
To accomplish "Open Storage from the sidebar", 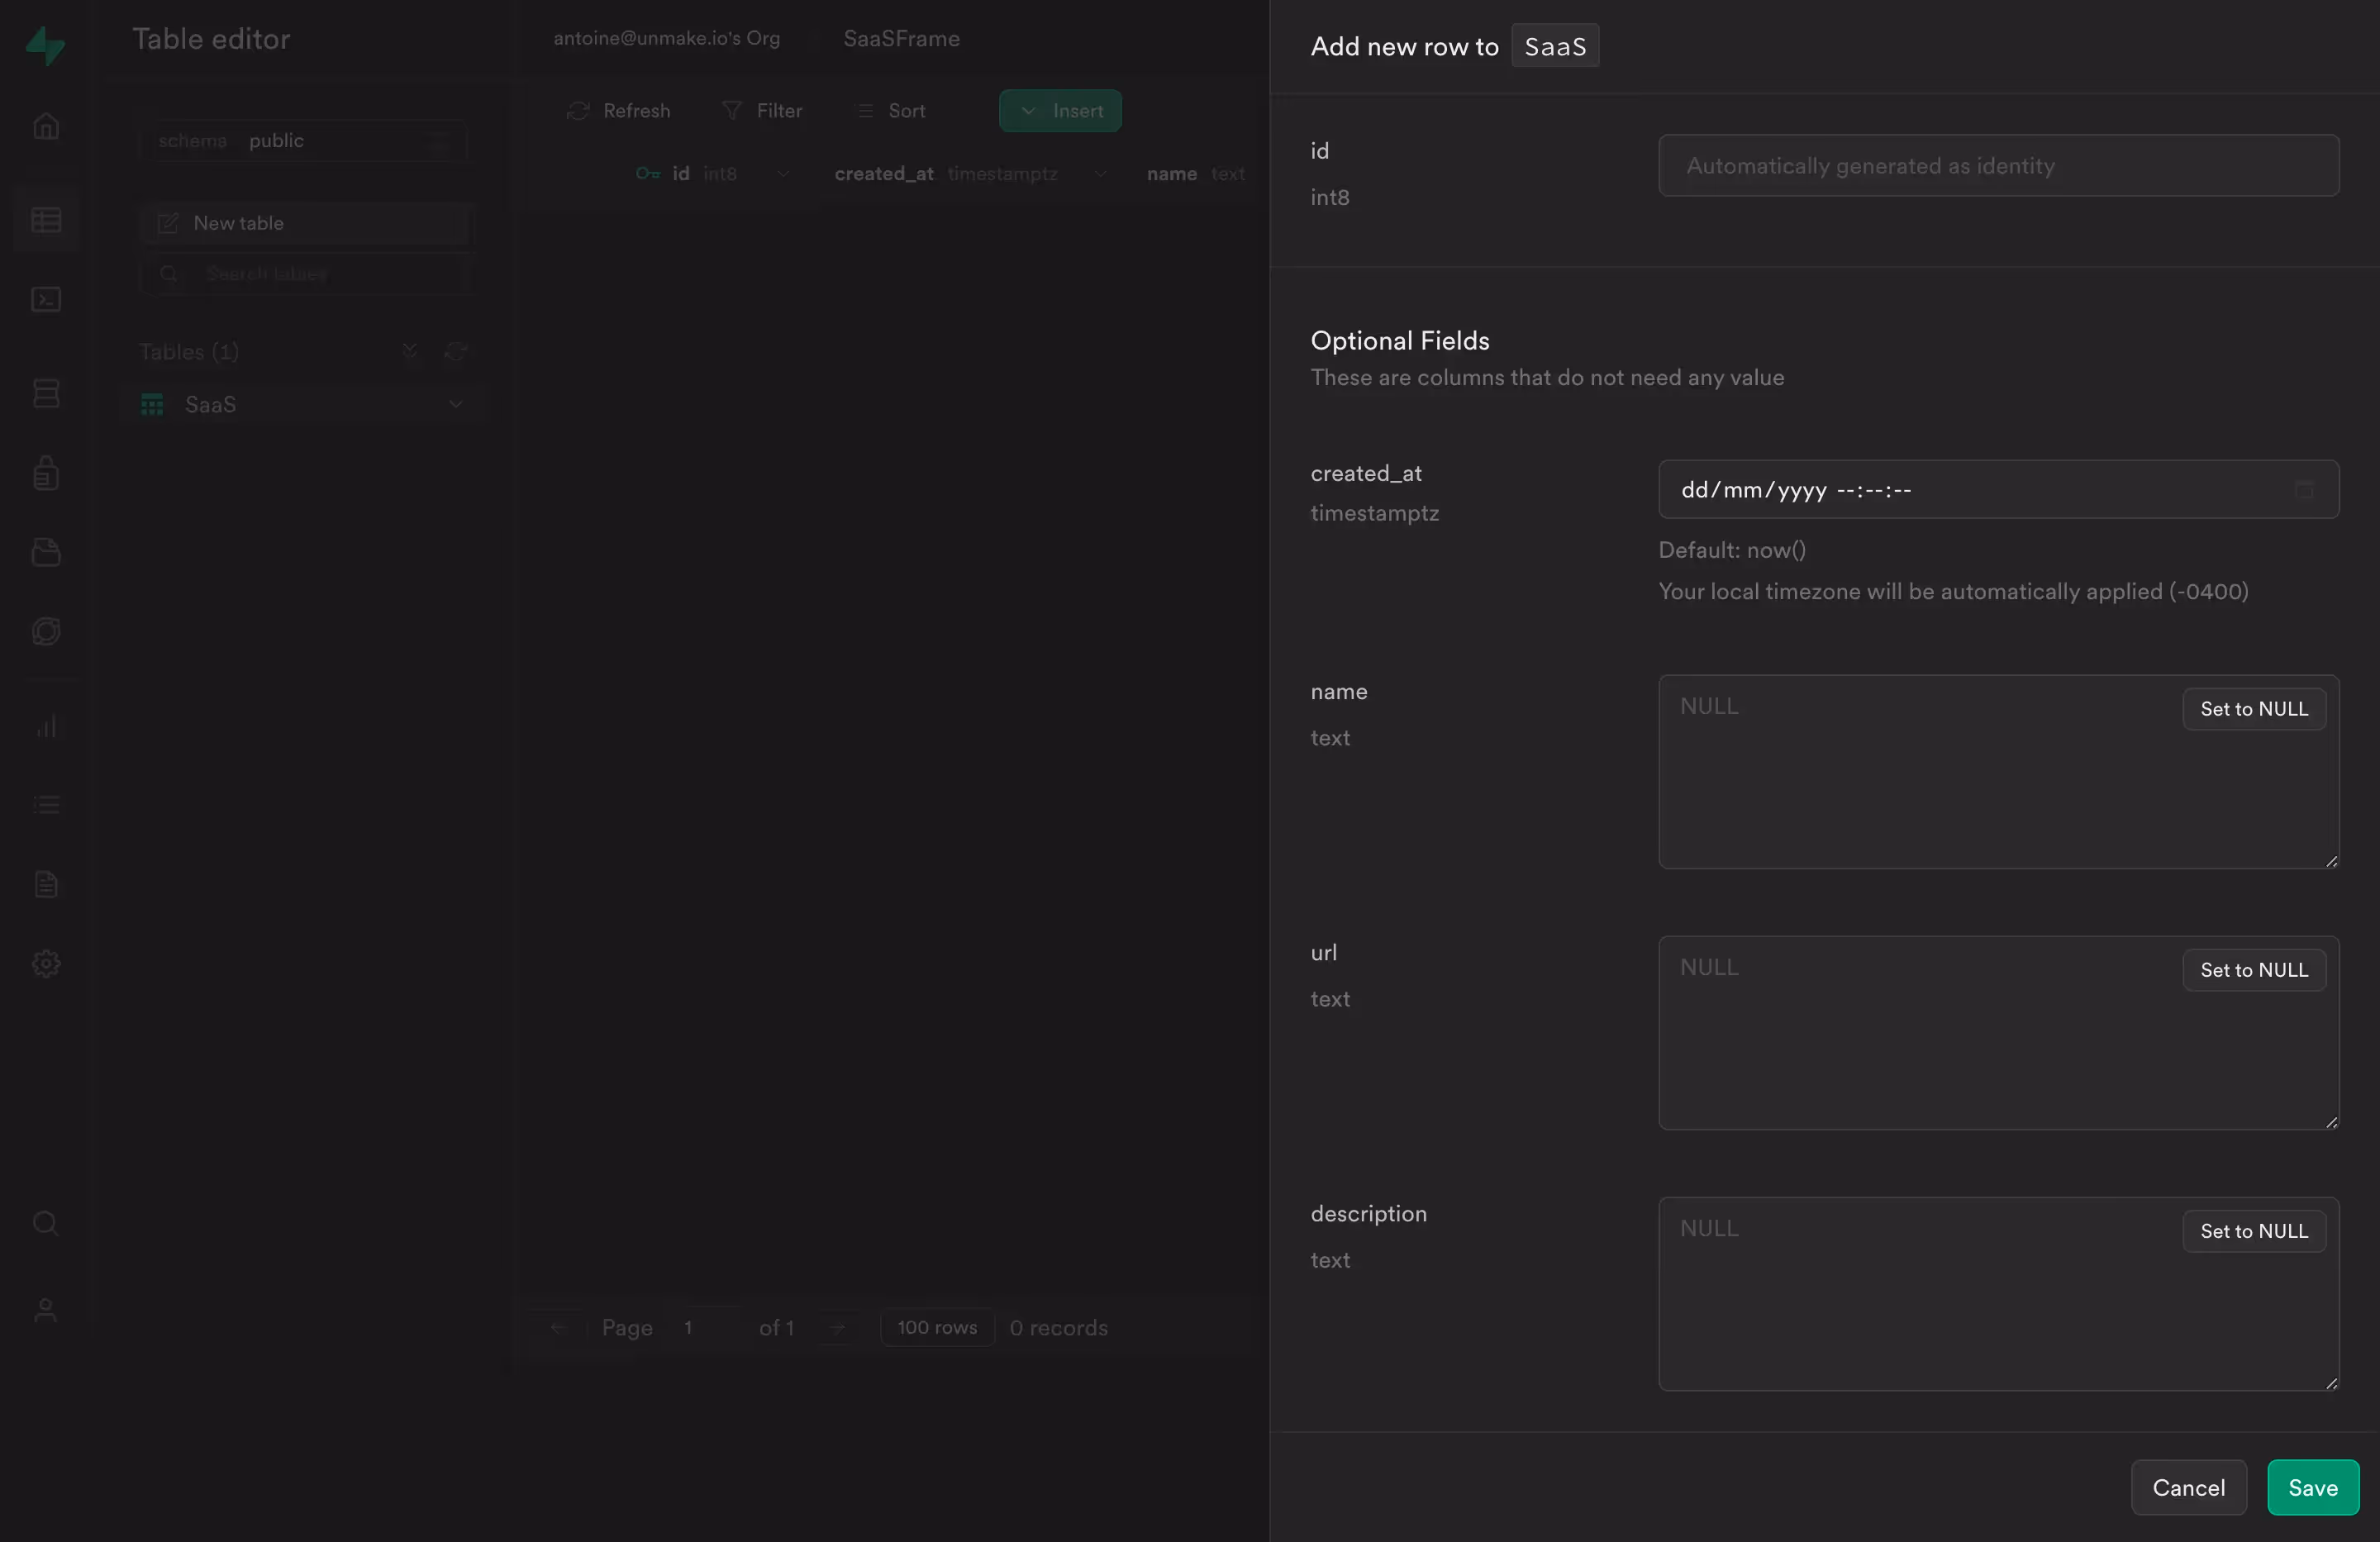I will tap(46, 552).
